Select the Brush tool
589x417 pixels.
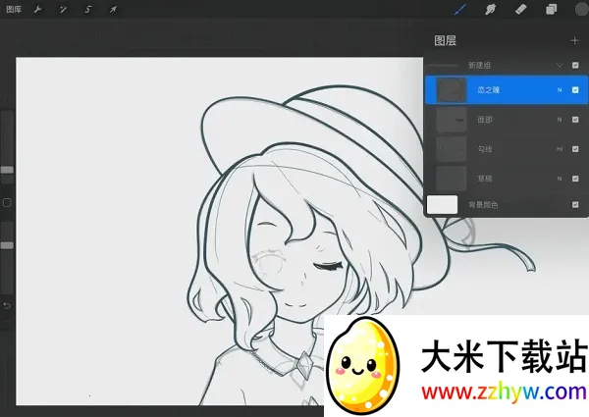(460, 10)
